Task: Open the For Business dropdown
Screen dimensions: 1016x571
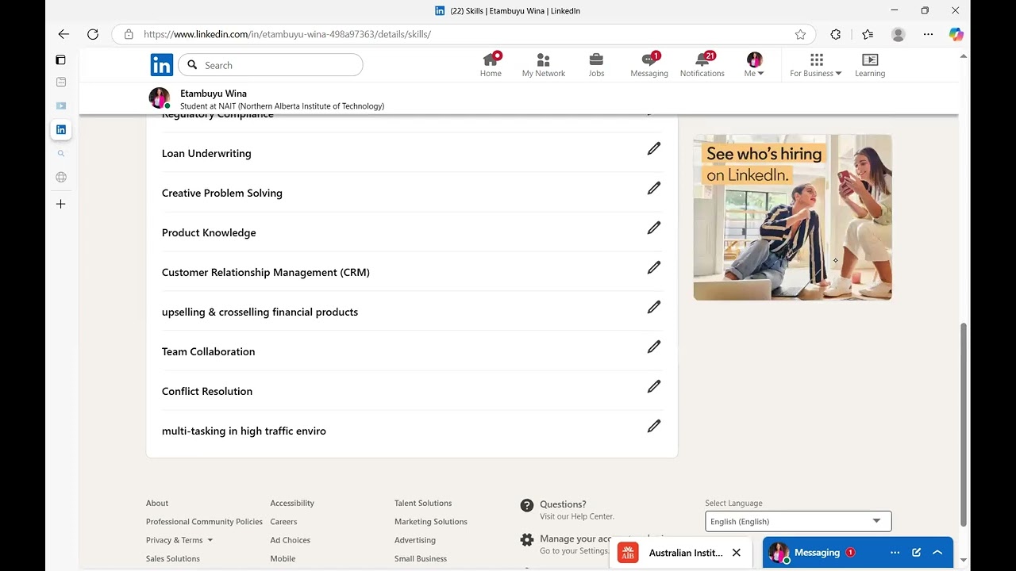Action: (x=816, y=65)
